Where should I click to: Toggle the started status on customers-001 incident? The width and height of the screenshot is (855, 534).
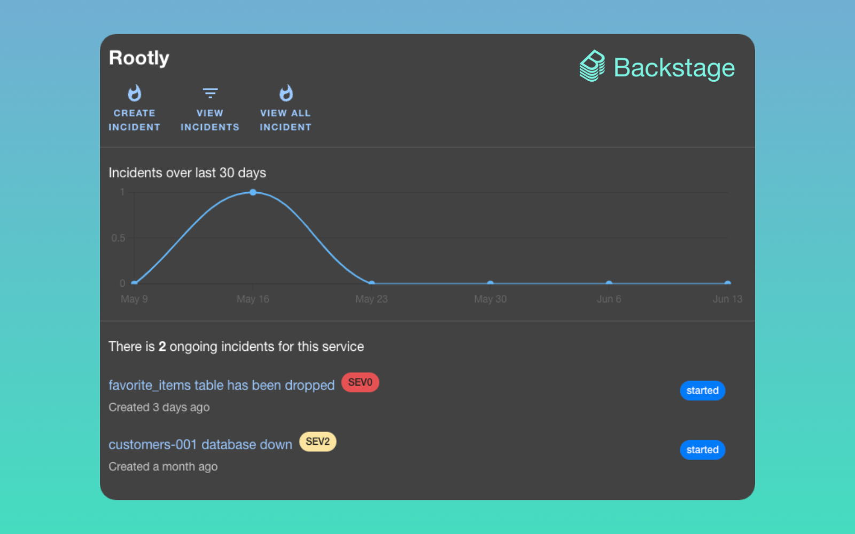702,450
